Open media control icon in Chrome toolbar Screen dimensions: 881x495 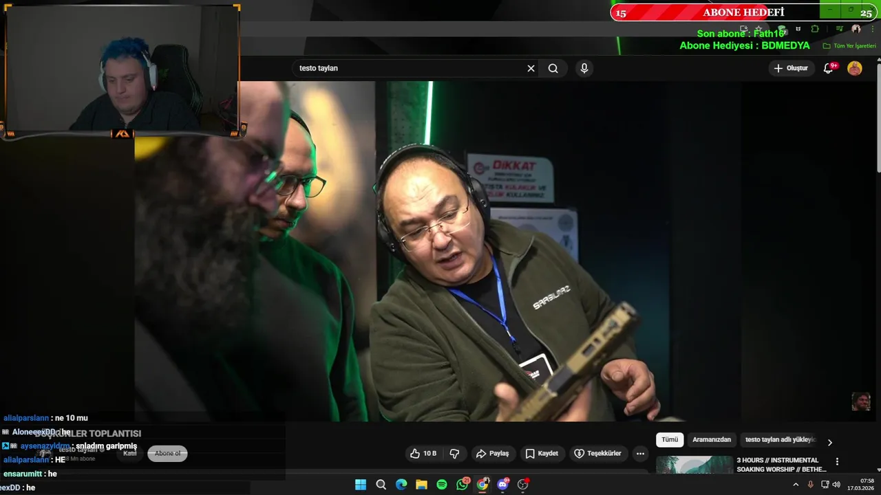pyautogui.click(x=840, y=29)
